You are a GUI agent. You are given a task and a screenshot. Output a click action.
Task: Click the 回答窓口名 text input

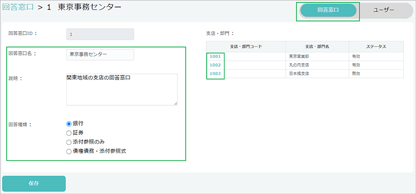[100, 55]
